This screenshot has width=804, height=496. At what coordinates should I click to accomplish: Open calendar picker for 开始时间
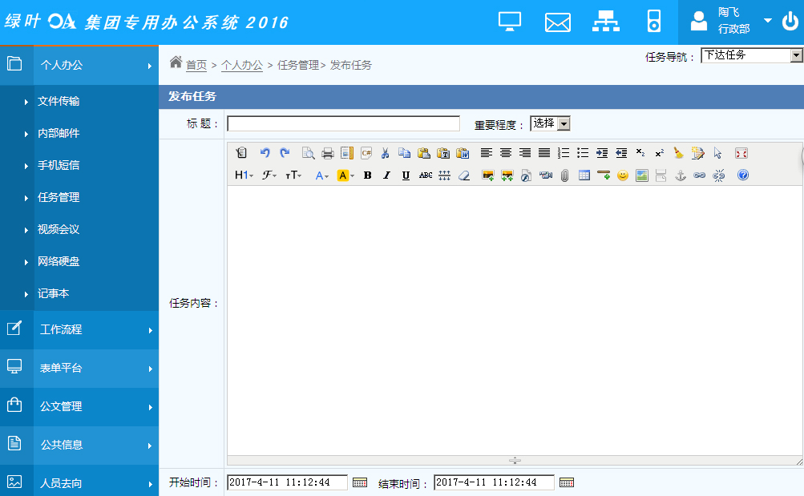(x=360, y=482)
